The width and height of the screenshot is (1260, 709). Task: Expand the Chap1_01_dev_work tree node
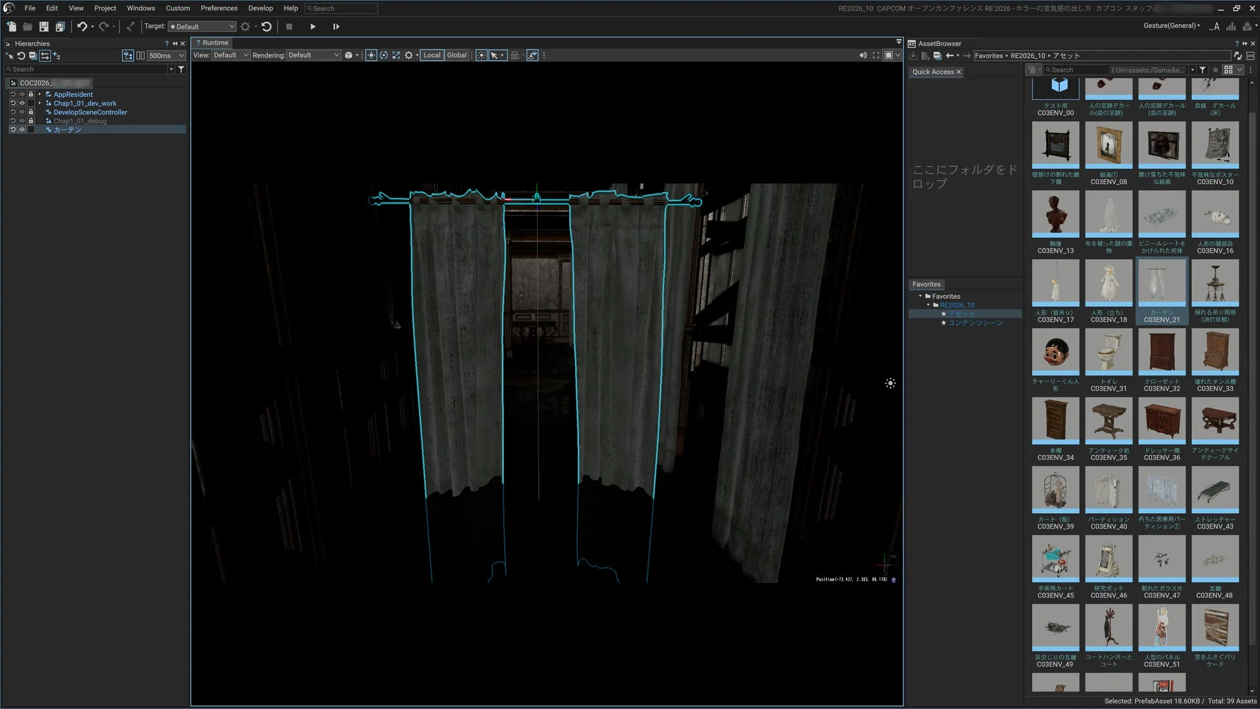point(39,103)
